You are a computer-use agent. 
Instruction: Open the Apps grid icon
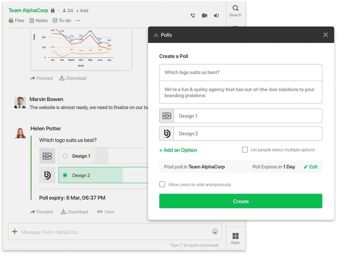pos(235,239)
